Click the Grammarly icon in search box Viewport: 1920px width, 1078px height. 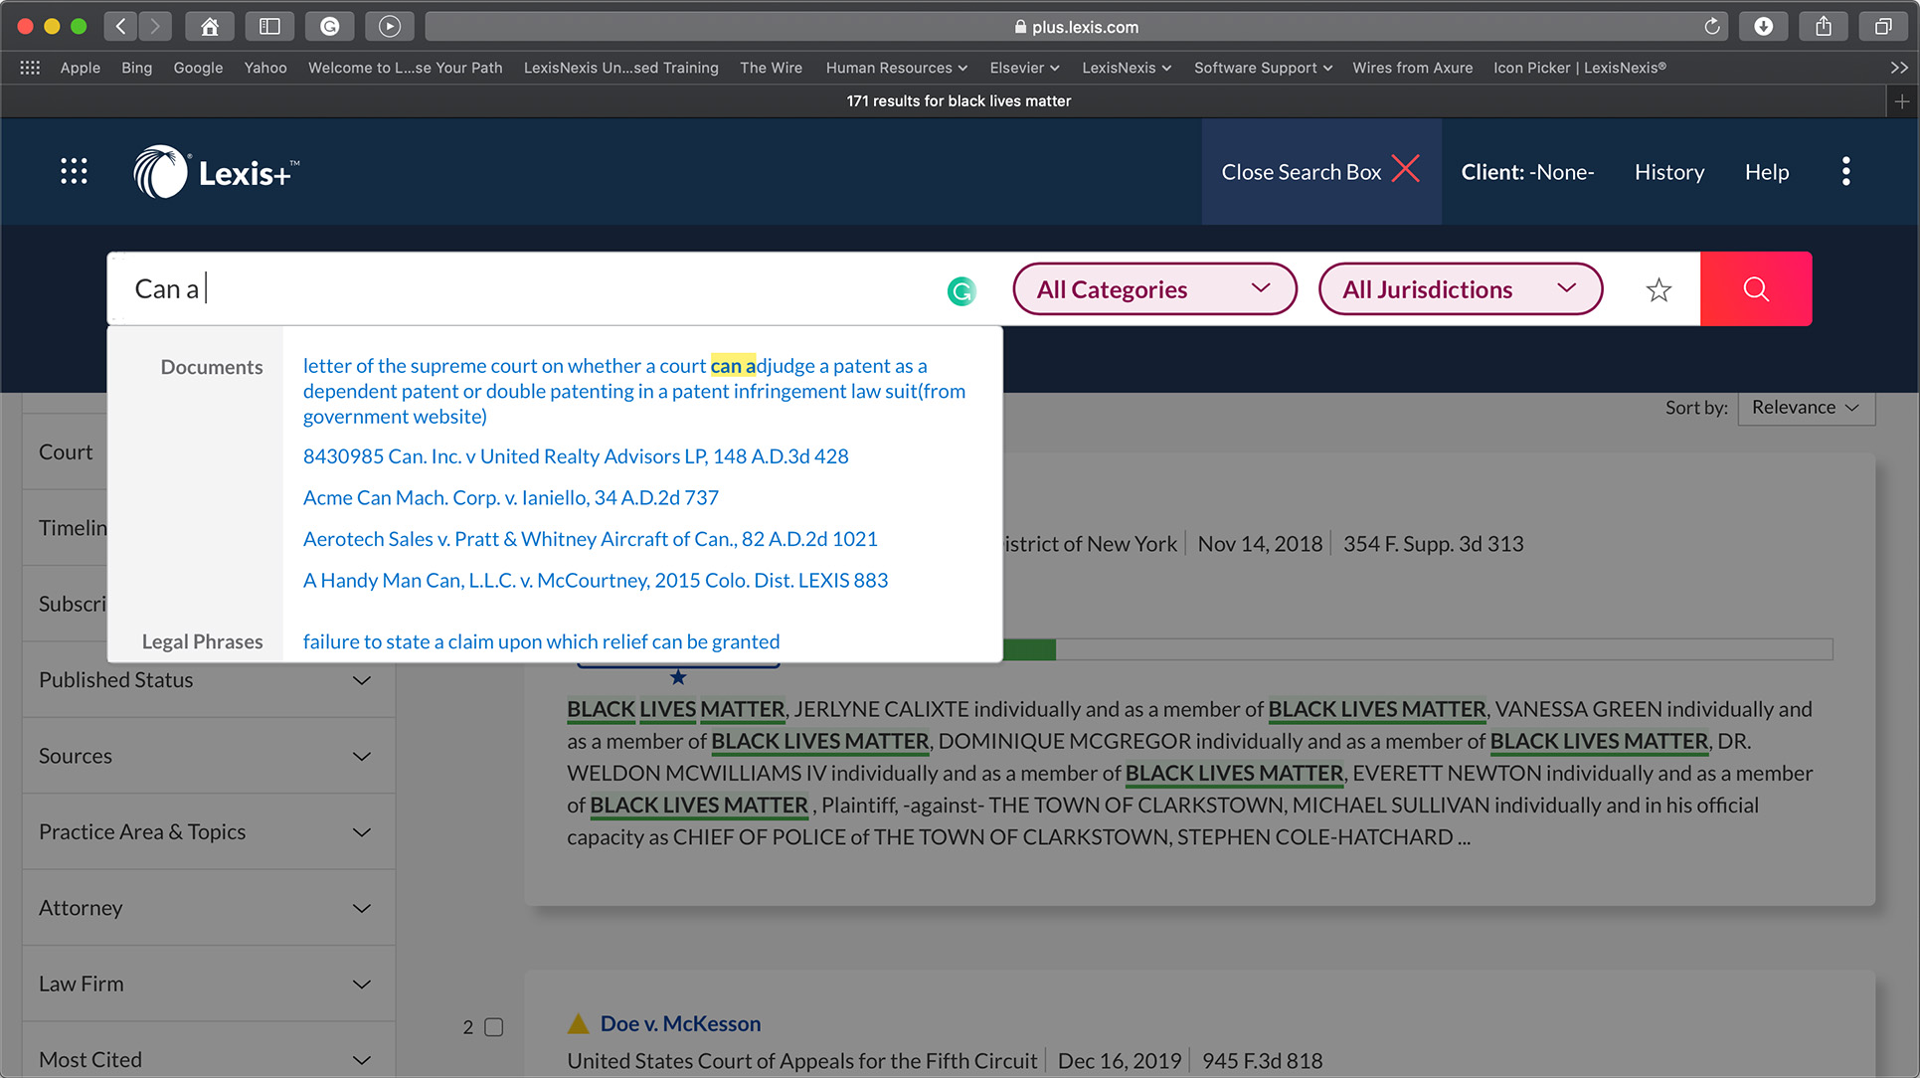[960, 290]
